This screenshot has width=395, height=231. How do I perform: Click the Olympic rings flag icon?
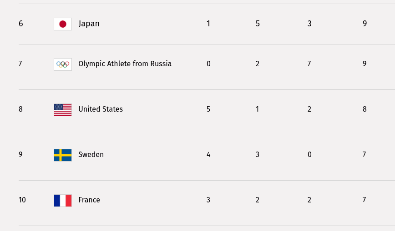(x=63, y=64)
